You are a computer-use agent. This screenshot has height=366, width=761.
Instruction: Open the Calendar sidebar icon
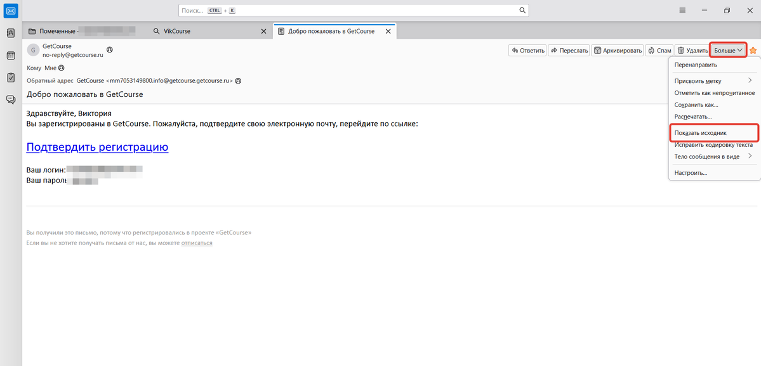[x=11, y=55]
